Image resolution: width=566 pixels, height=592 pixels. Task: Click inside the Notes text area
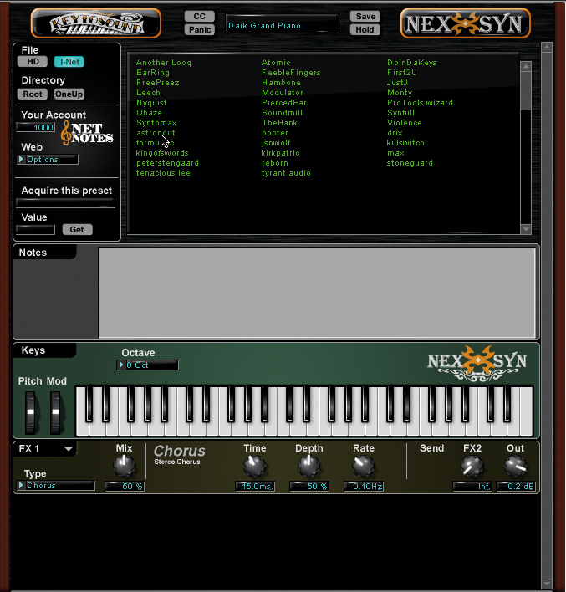317,292
